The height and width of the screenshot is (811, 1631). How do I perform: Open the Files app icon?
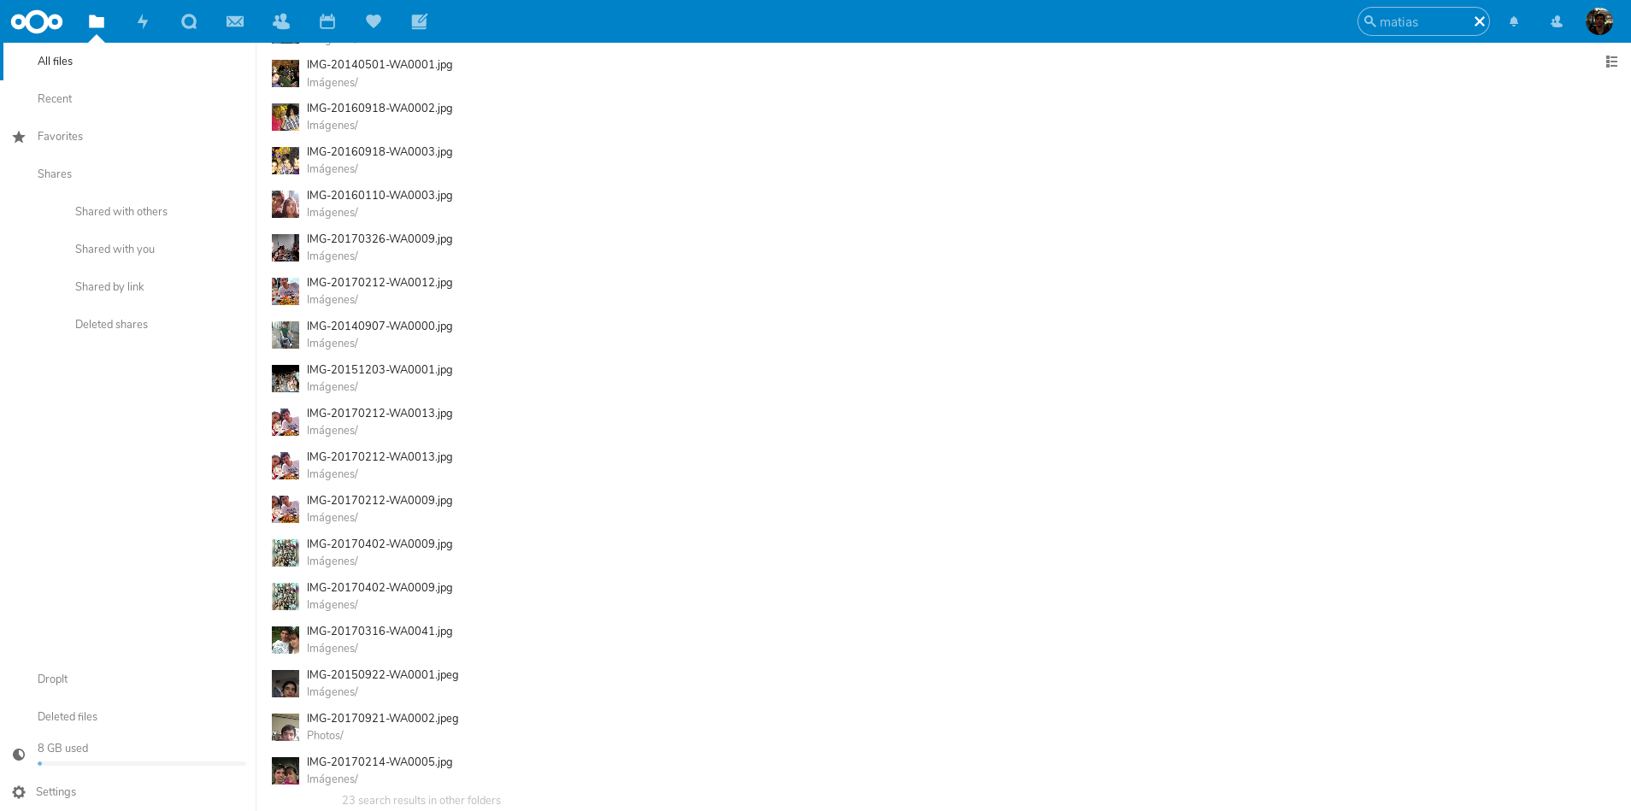97,21
